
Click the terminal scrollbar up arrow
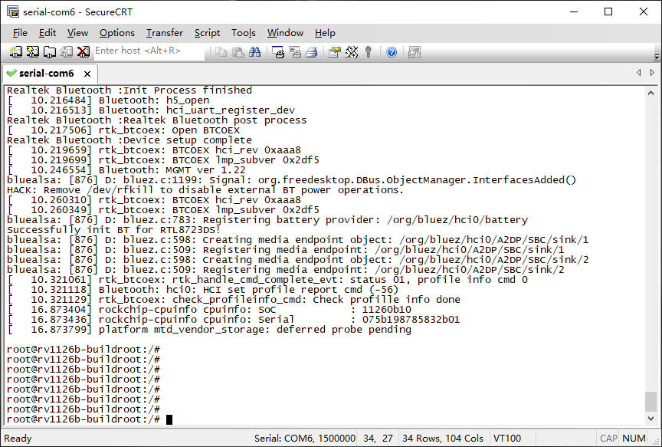pos(651,93)
